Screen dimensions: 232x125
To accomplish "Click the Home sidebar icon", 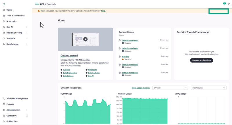I will [4, 10].
